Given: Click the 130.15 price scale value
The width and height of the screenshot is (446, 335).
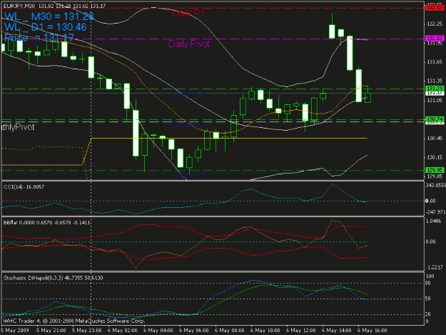Looking at the screenshot, I should [x=435, y=157].
